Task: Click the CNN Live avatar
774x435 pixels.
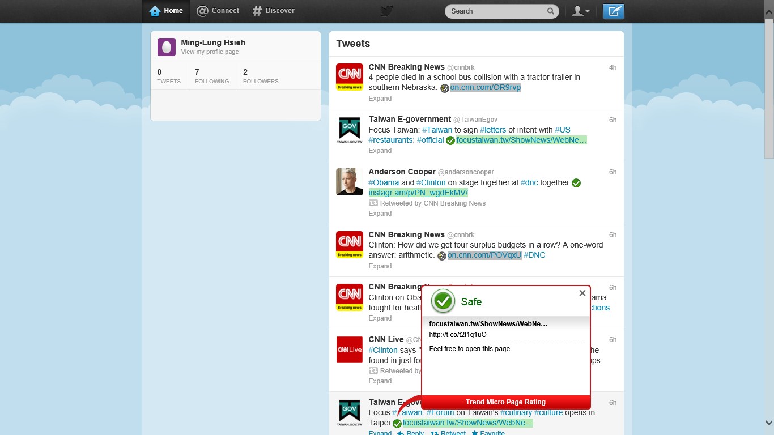Action: [350, 349]
